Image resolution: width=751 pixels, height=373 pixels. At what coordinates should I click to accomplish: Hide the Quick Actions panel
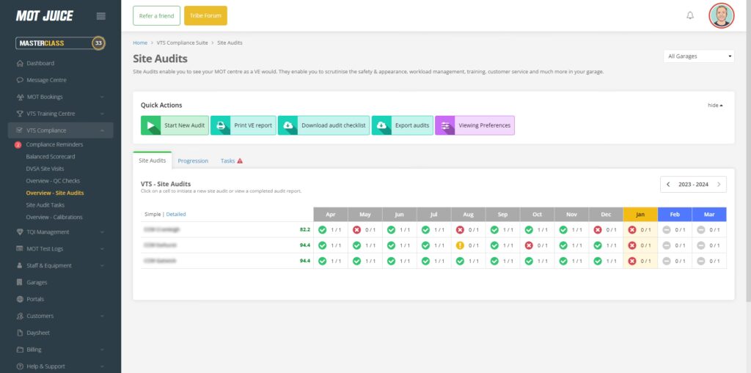click(715, 105)
